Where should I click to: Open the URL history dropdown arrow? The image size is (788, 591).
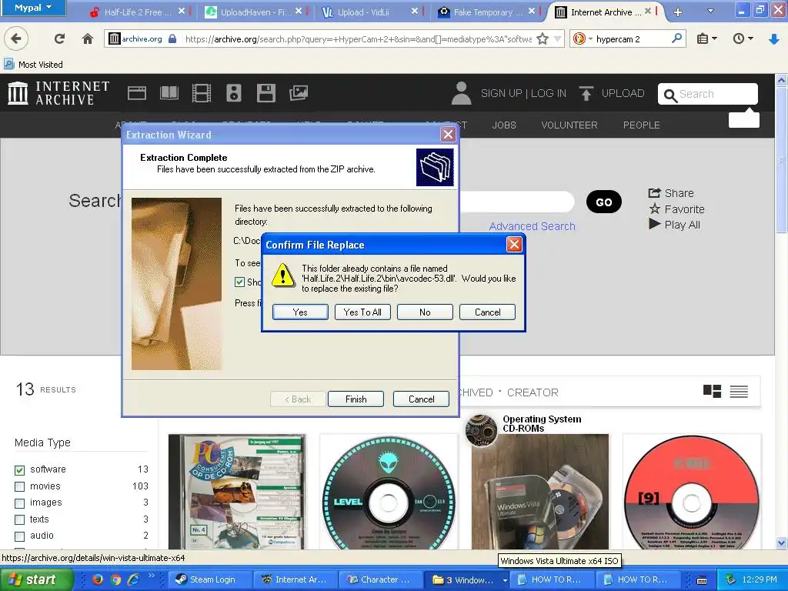pos(557,38)
